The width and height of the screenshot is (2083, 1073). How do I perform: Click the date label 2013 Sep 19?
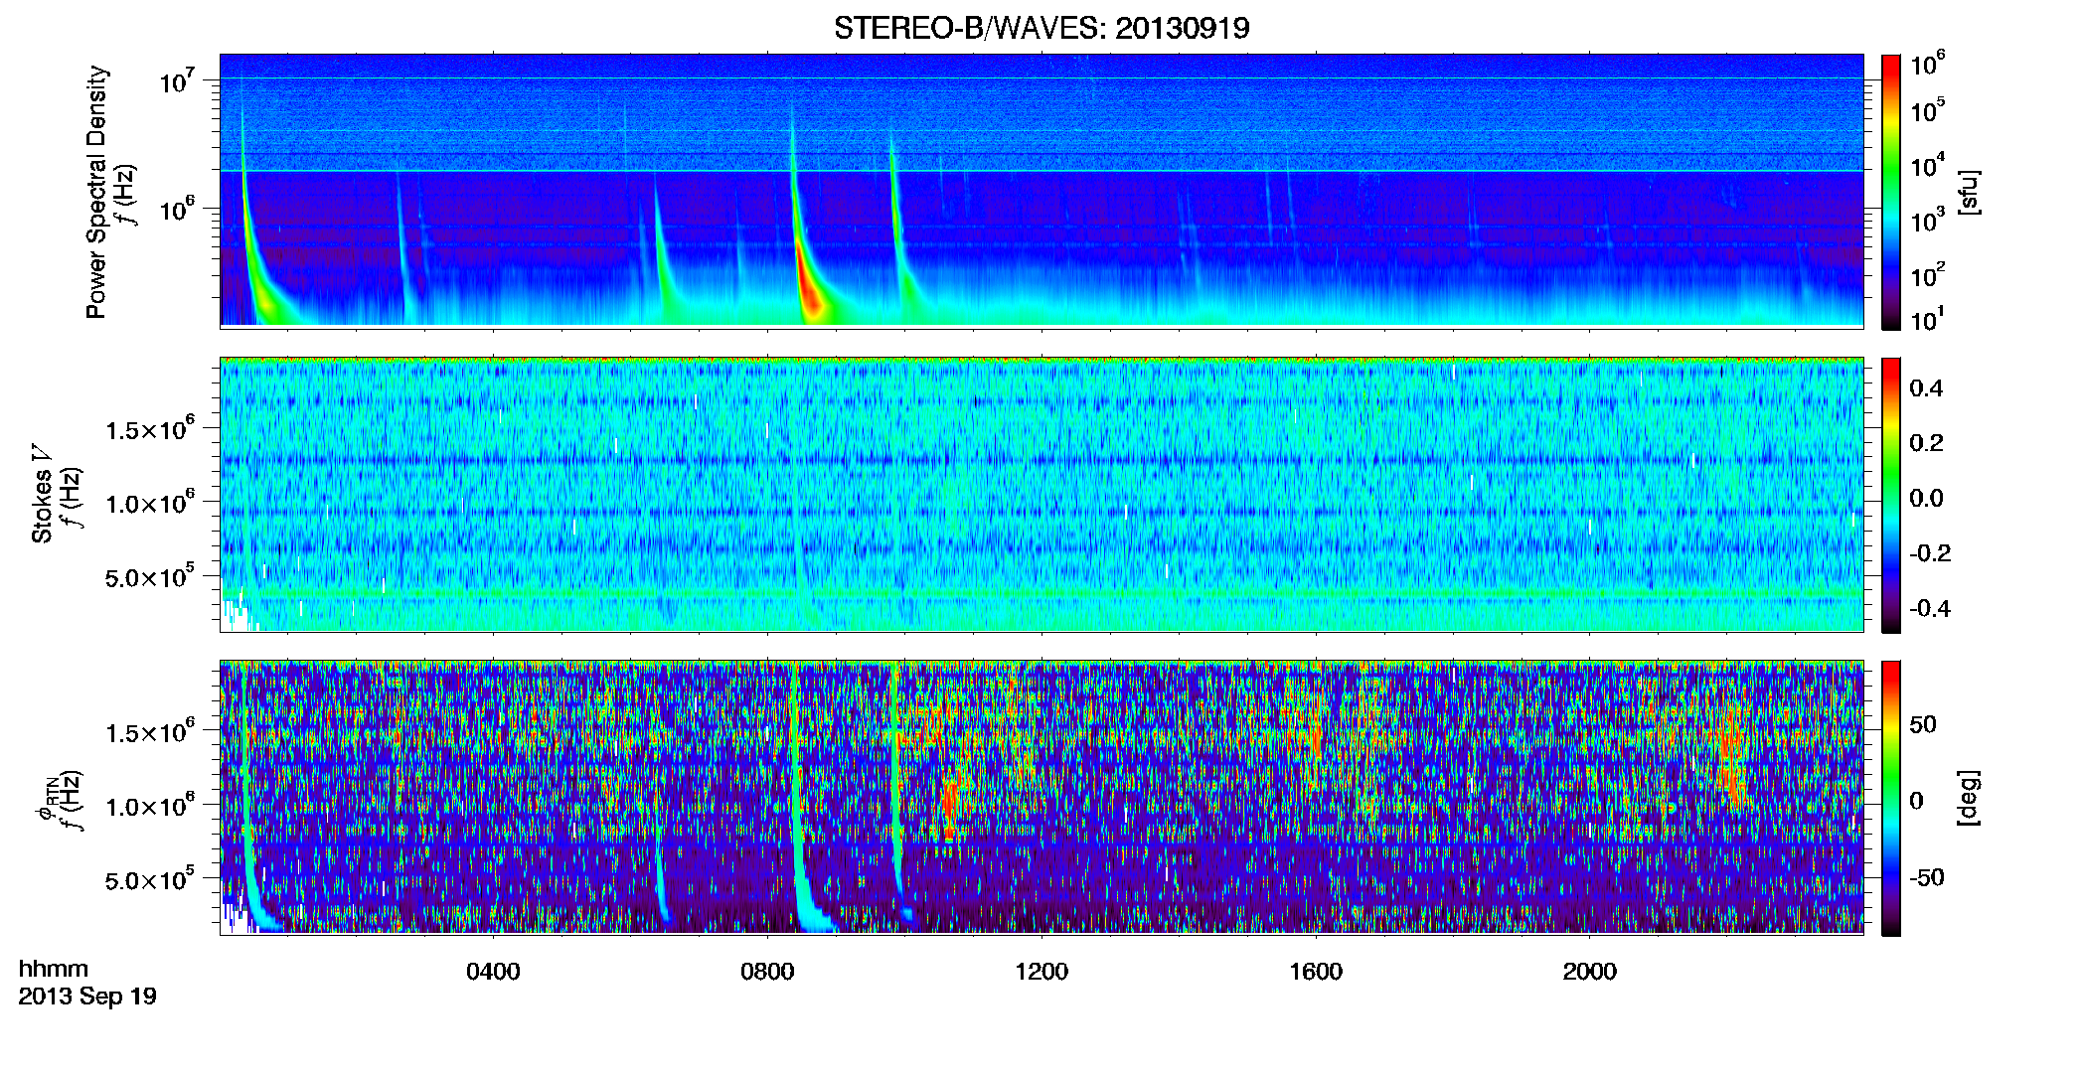coord(87,996)
